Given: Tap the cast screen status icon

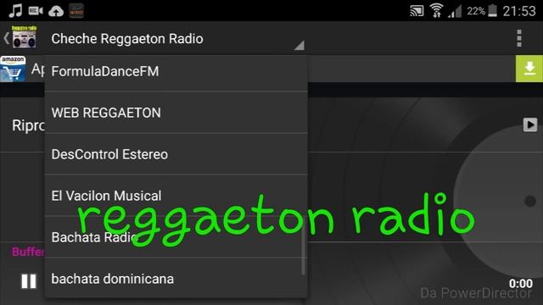Looking at the screenshot, I should pos(417,11).
